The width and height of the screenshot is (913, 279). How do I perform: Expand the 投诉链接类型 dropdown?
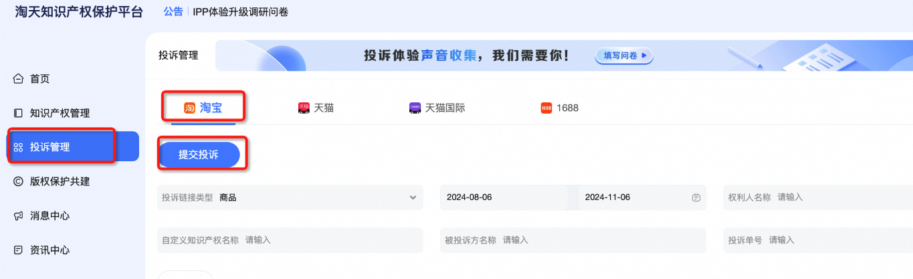[290, 197]
